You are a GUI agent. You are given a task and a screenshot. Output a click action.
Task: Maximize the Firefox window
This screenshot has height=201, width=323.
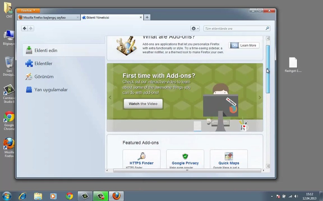pyautogui.click(x=260, y=10)
